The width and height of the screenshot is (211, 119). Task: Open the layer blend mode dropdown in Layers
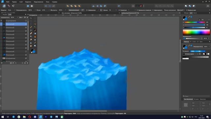[x=21, y=18]
